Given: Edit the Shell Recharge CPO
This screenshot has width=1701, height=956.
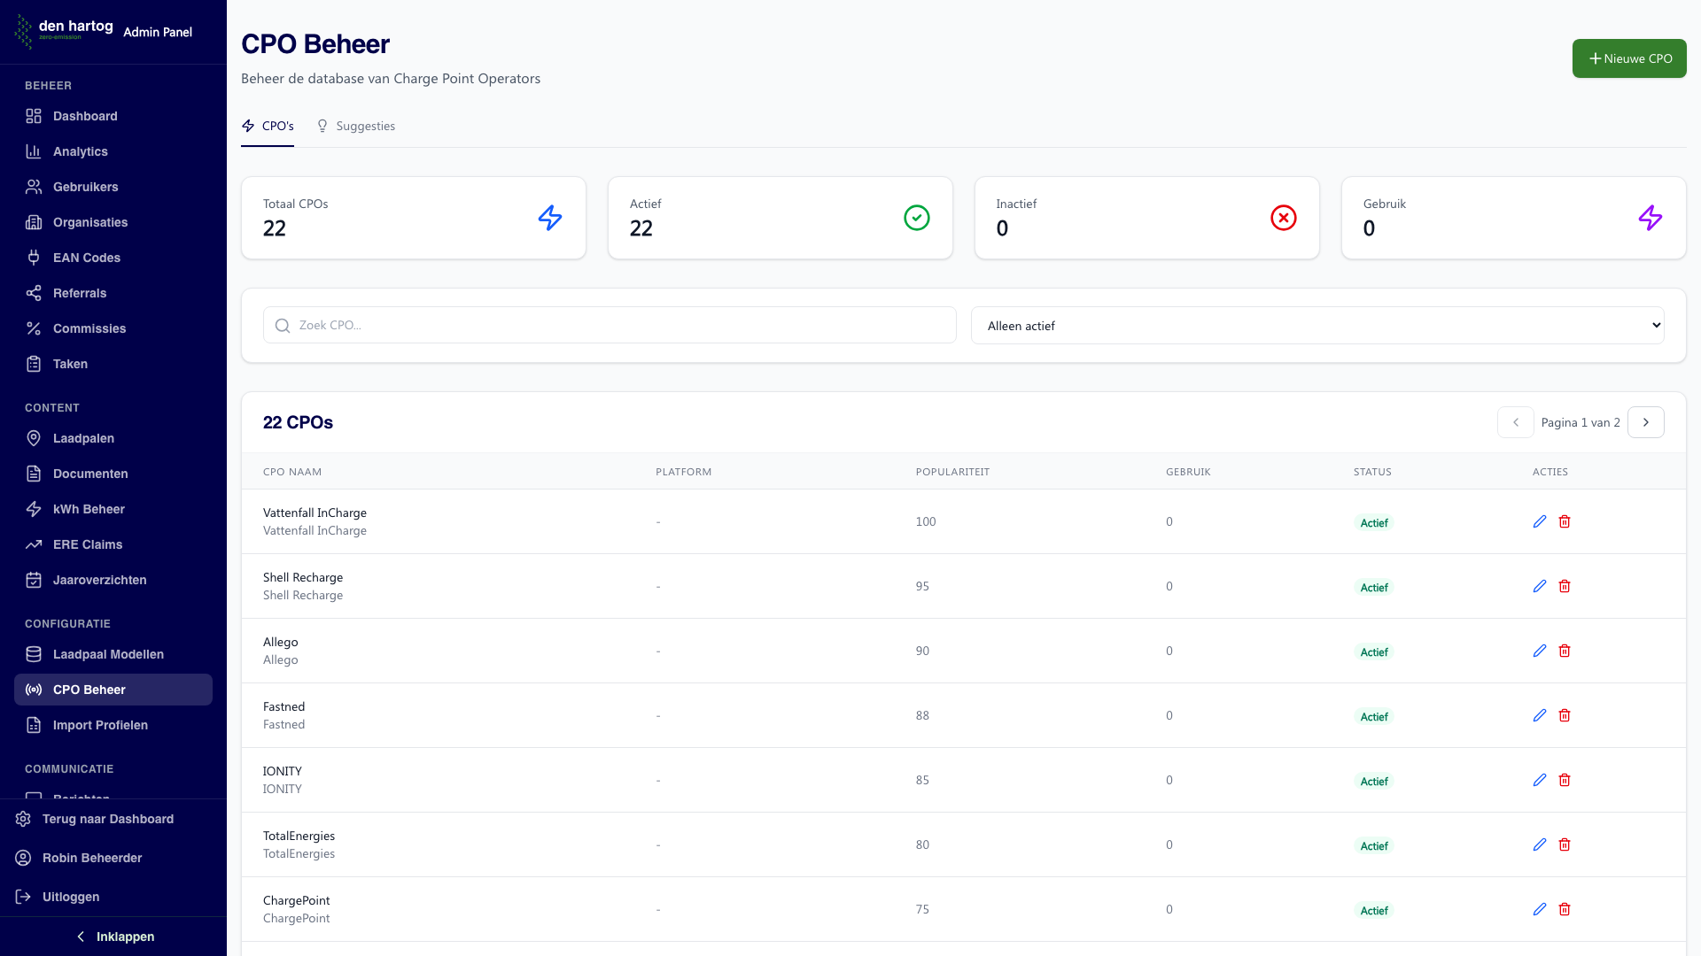Looking at the screenshot, I should coord(1540,586).
